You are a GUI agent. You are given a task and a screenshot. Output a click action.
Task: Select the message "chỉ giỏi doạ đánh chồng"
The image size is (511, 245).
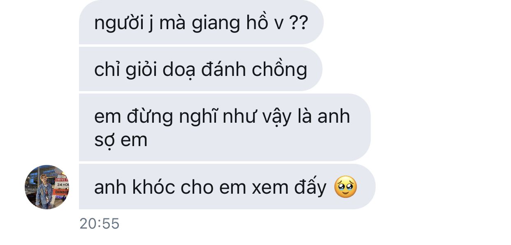[x=200, y=69]
